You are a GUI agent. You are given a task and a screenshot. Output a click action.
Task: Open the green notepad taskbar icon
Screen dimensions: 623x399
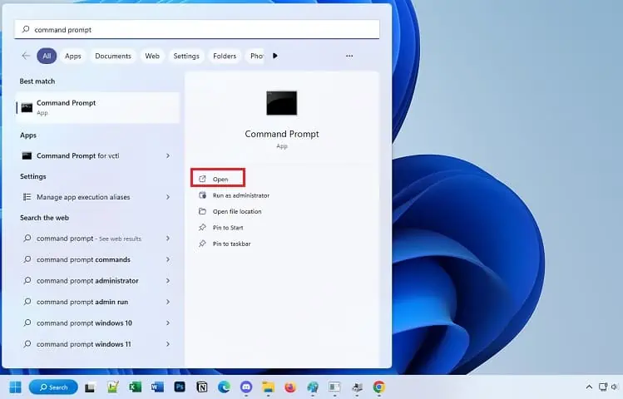[113, 387]
